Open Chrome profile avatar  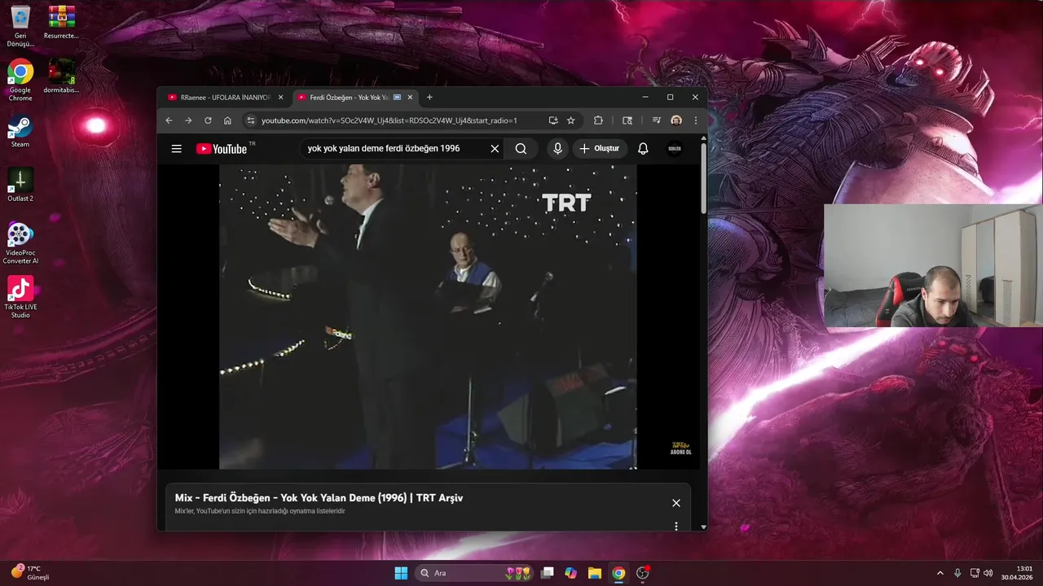pyautogui.click(x=676, y=120)
